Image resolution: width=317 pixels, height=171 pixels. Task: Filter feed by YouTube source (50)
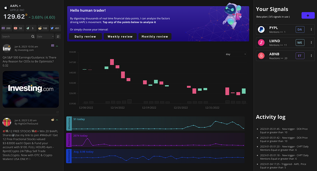click(18, 28)
